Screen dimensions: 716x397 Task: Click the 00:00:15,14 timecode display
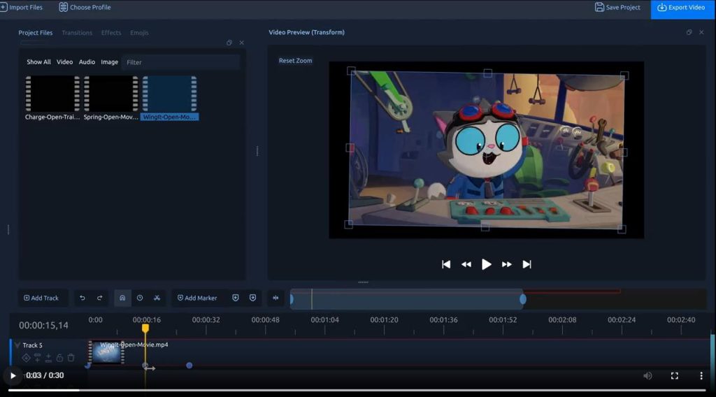[x=43, y=325]
